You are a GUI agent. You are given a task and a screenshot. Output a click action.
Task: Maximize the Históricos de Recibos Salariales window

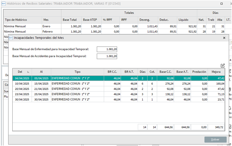pos(221,4)
